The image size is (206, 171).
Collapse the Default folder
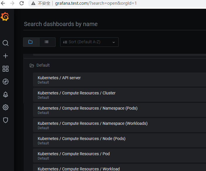point(40,65)
